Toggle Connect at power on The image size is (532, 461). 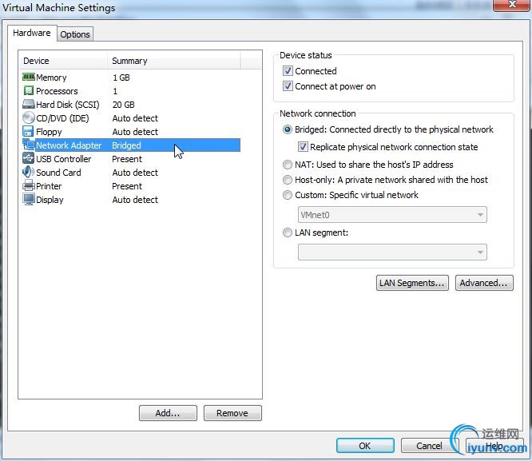pos(288,85)
